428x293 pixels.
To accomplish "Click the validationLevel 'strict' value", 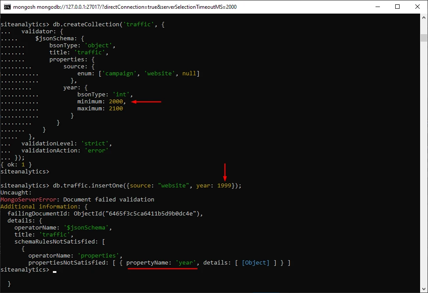I will [95, 143].
